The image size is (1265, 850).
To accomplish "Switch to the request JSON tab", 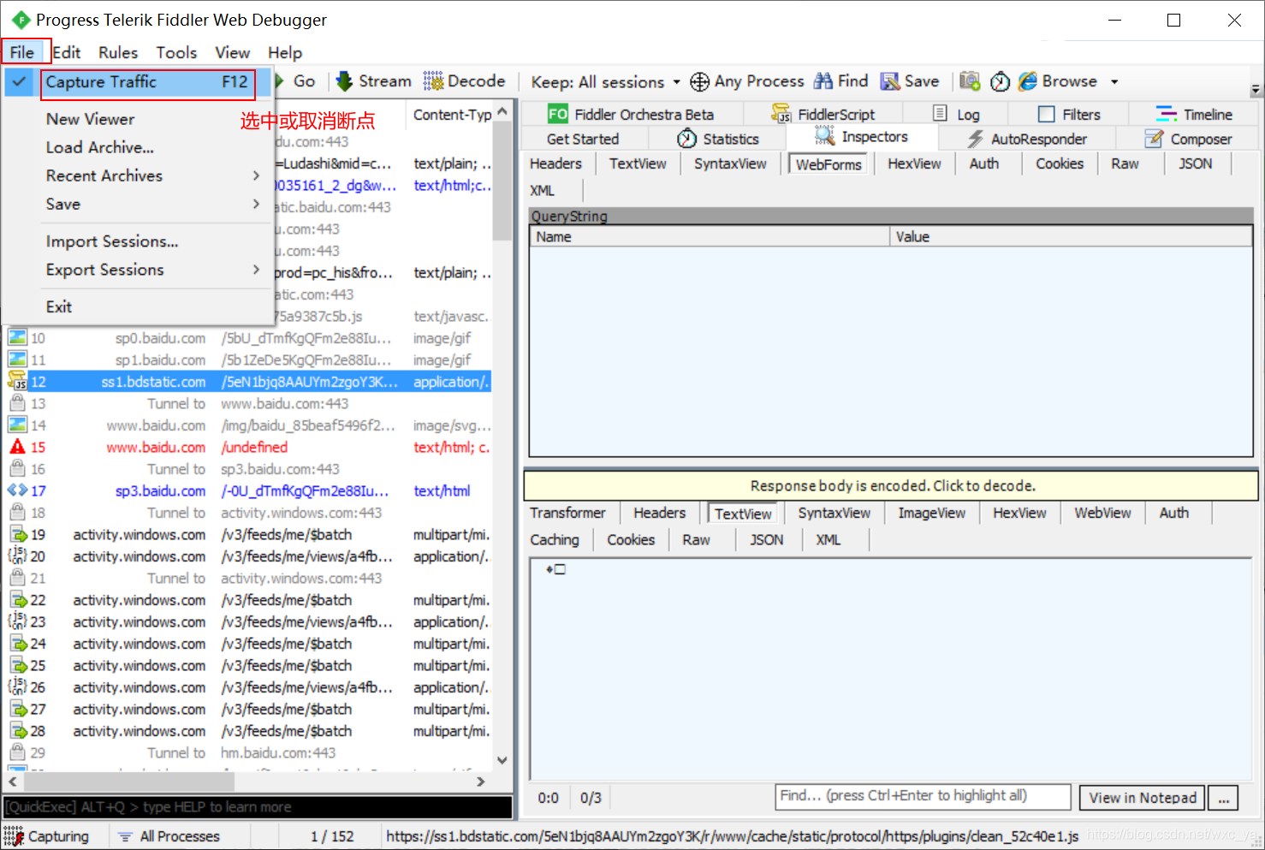I will tap(1195, 163).
